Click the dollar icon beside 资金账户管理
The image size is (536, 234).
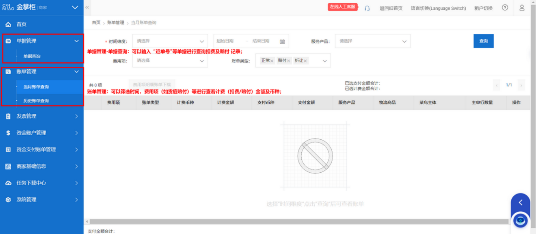(7, 133)
